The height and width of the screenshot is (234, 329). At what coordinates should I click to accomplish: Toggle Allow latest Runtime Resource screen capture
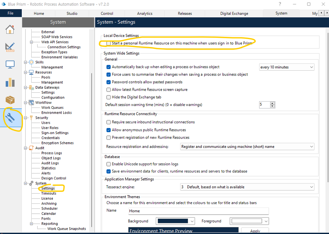[109, 90]
